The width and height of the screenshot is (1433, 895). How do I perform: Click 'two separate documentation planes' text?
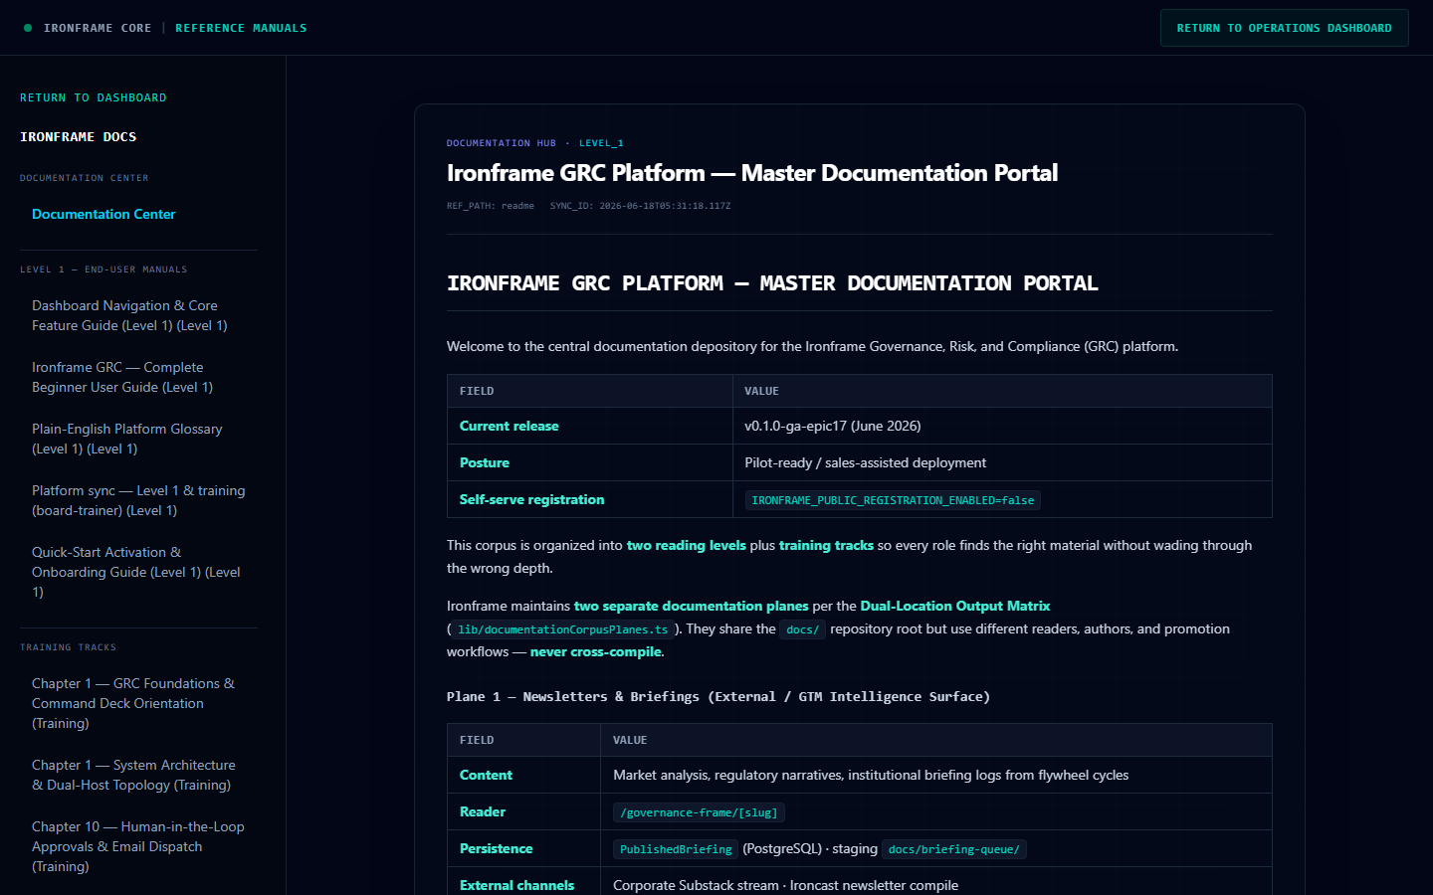(x=692, y=606)
